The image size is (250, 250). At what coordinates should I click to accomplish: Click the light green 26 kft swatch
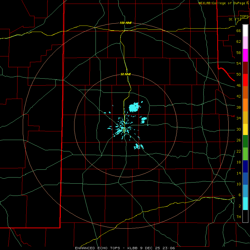coord(245,154)
